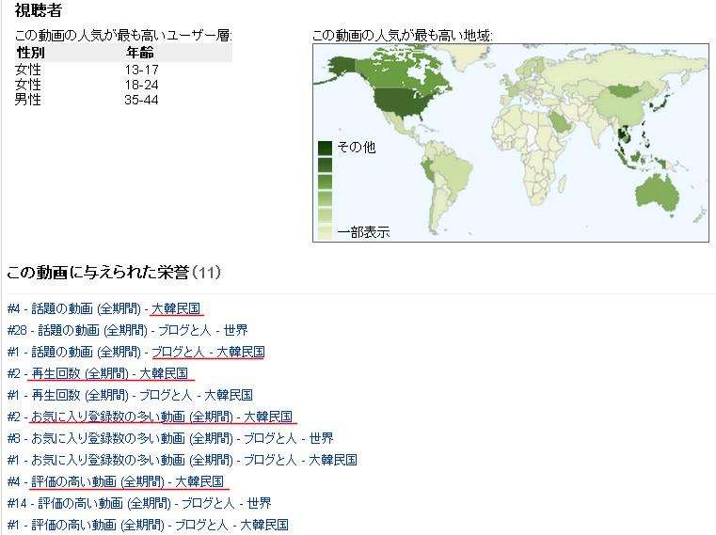Open honor '#2 - お気に入り登録数の多い動画 (全期間) - 大韓民国'
716x535 pixels.
pos(150,417)
